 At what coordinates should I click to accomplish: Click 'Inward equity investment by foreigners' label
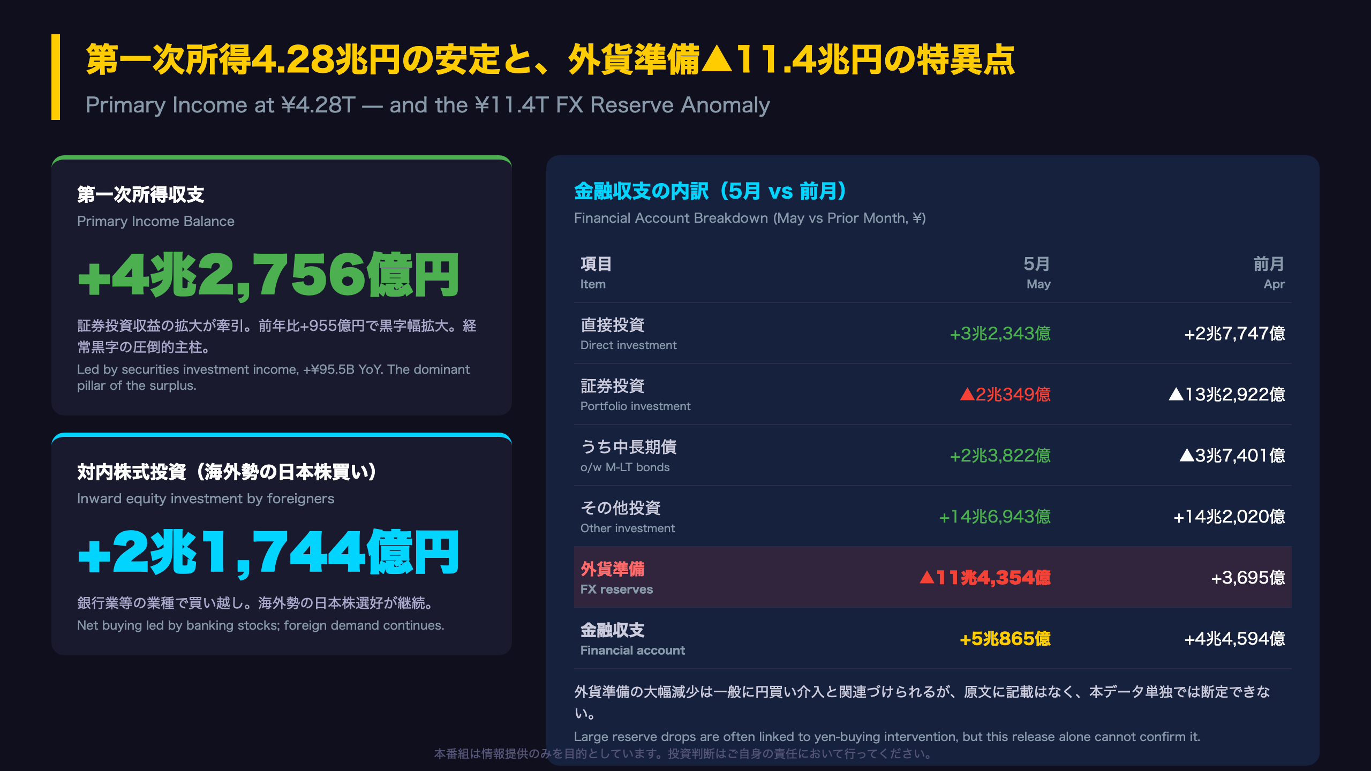click(x=206, y=498)
